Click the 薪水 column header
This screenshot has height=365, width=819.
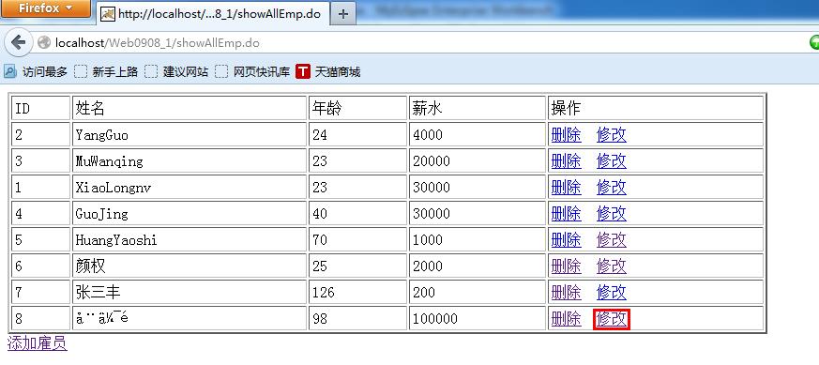click(478, 109)
